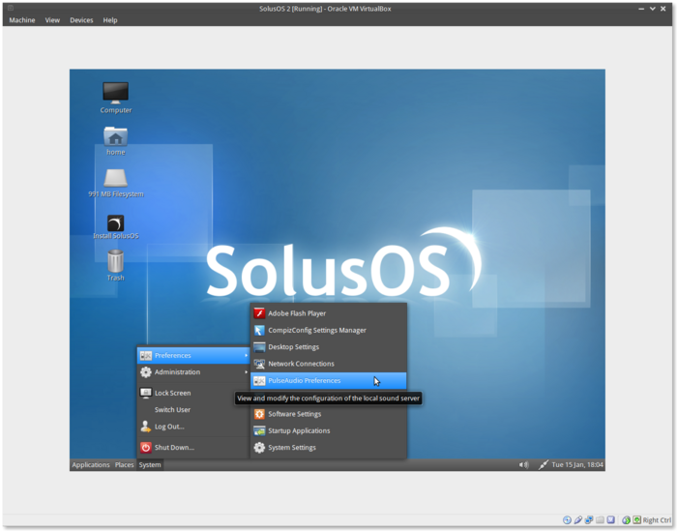Open Network Connections settings
Image resolution: width=677 pixels, height=531 pixels.
tap(301, 365)
